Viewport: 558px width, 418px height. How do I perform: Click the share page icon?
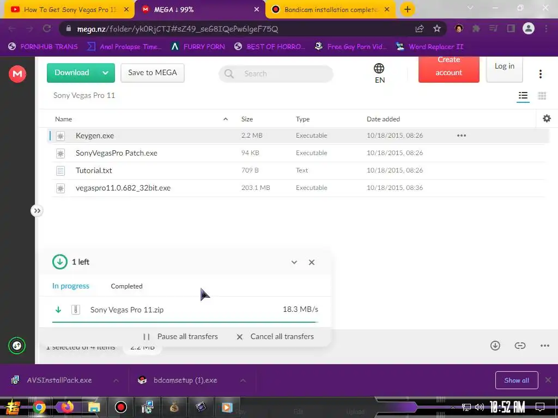(419, 29)
